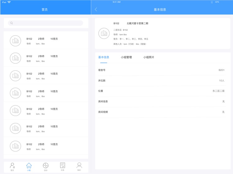Click 北戴河夏令营第二期 camp title
233x174 pixels.
click(x=137, y=24)
